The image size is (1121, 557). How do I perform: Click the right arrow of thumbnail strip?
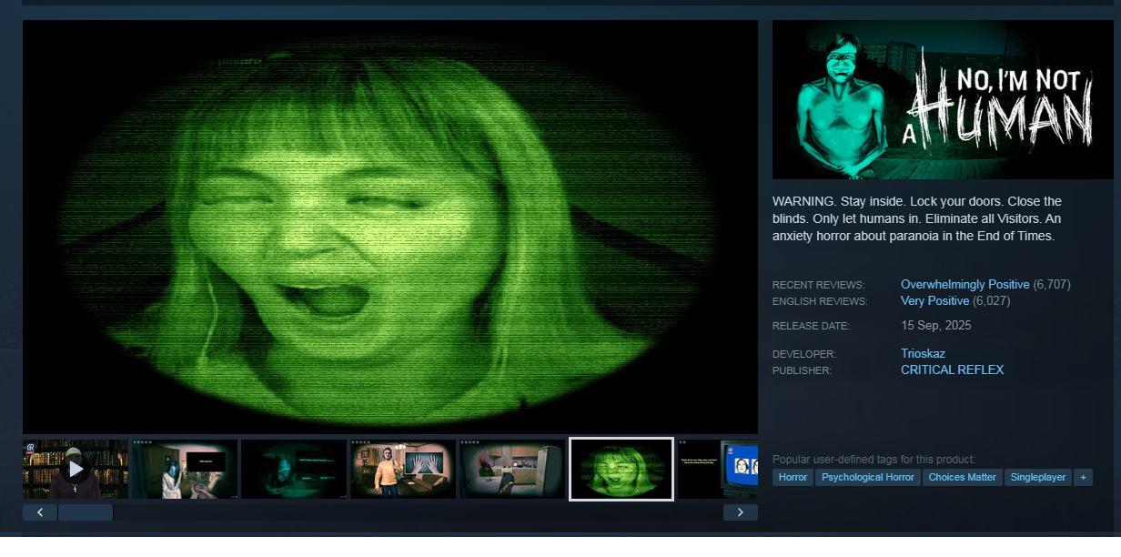(x=741, y=512)
